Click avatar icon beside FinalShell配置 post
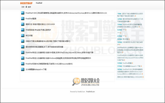 click(x=23, y=19)
